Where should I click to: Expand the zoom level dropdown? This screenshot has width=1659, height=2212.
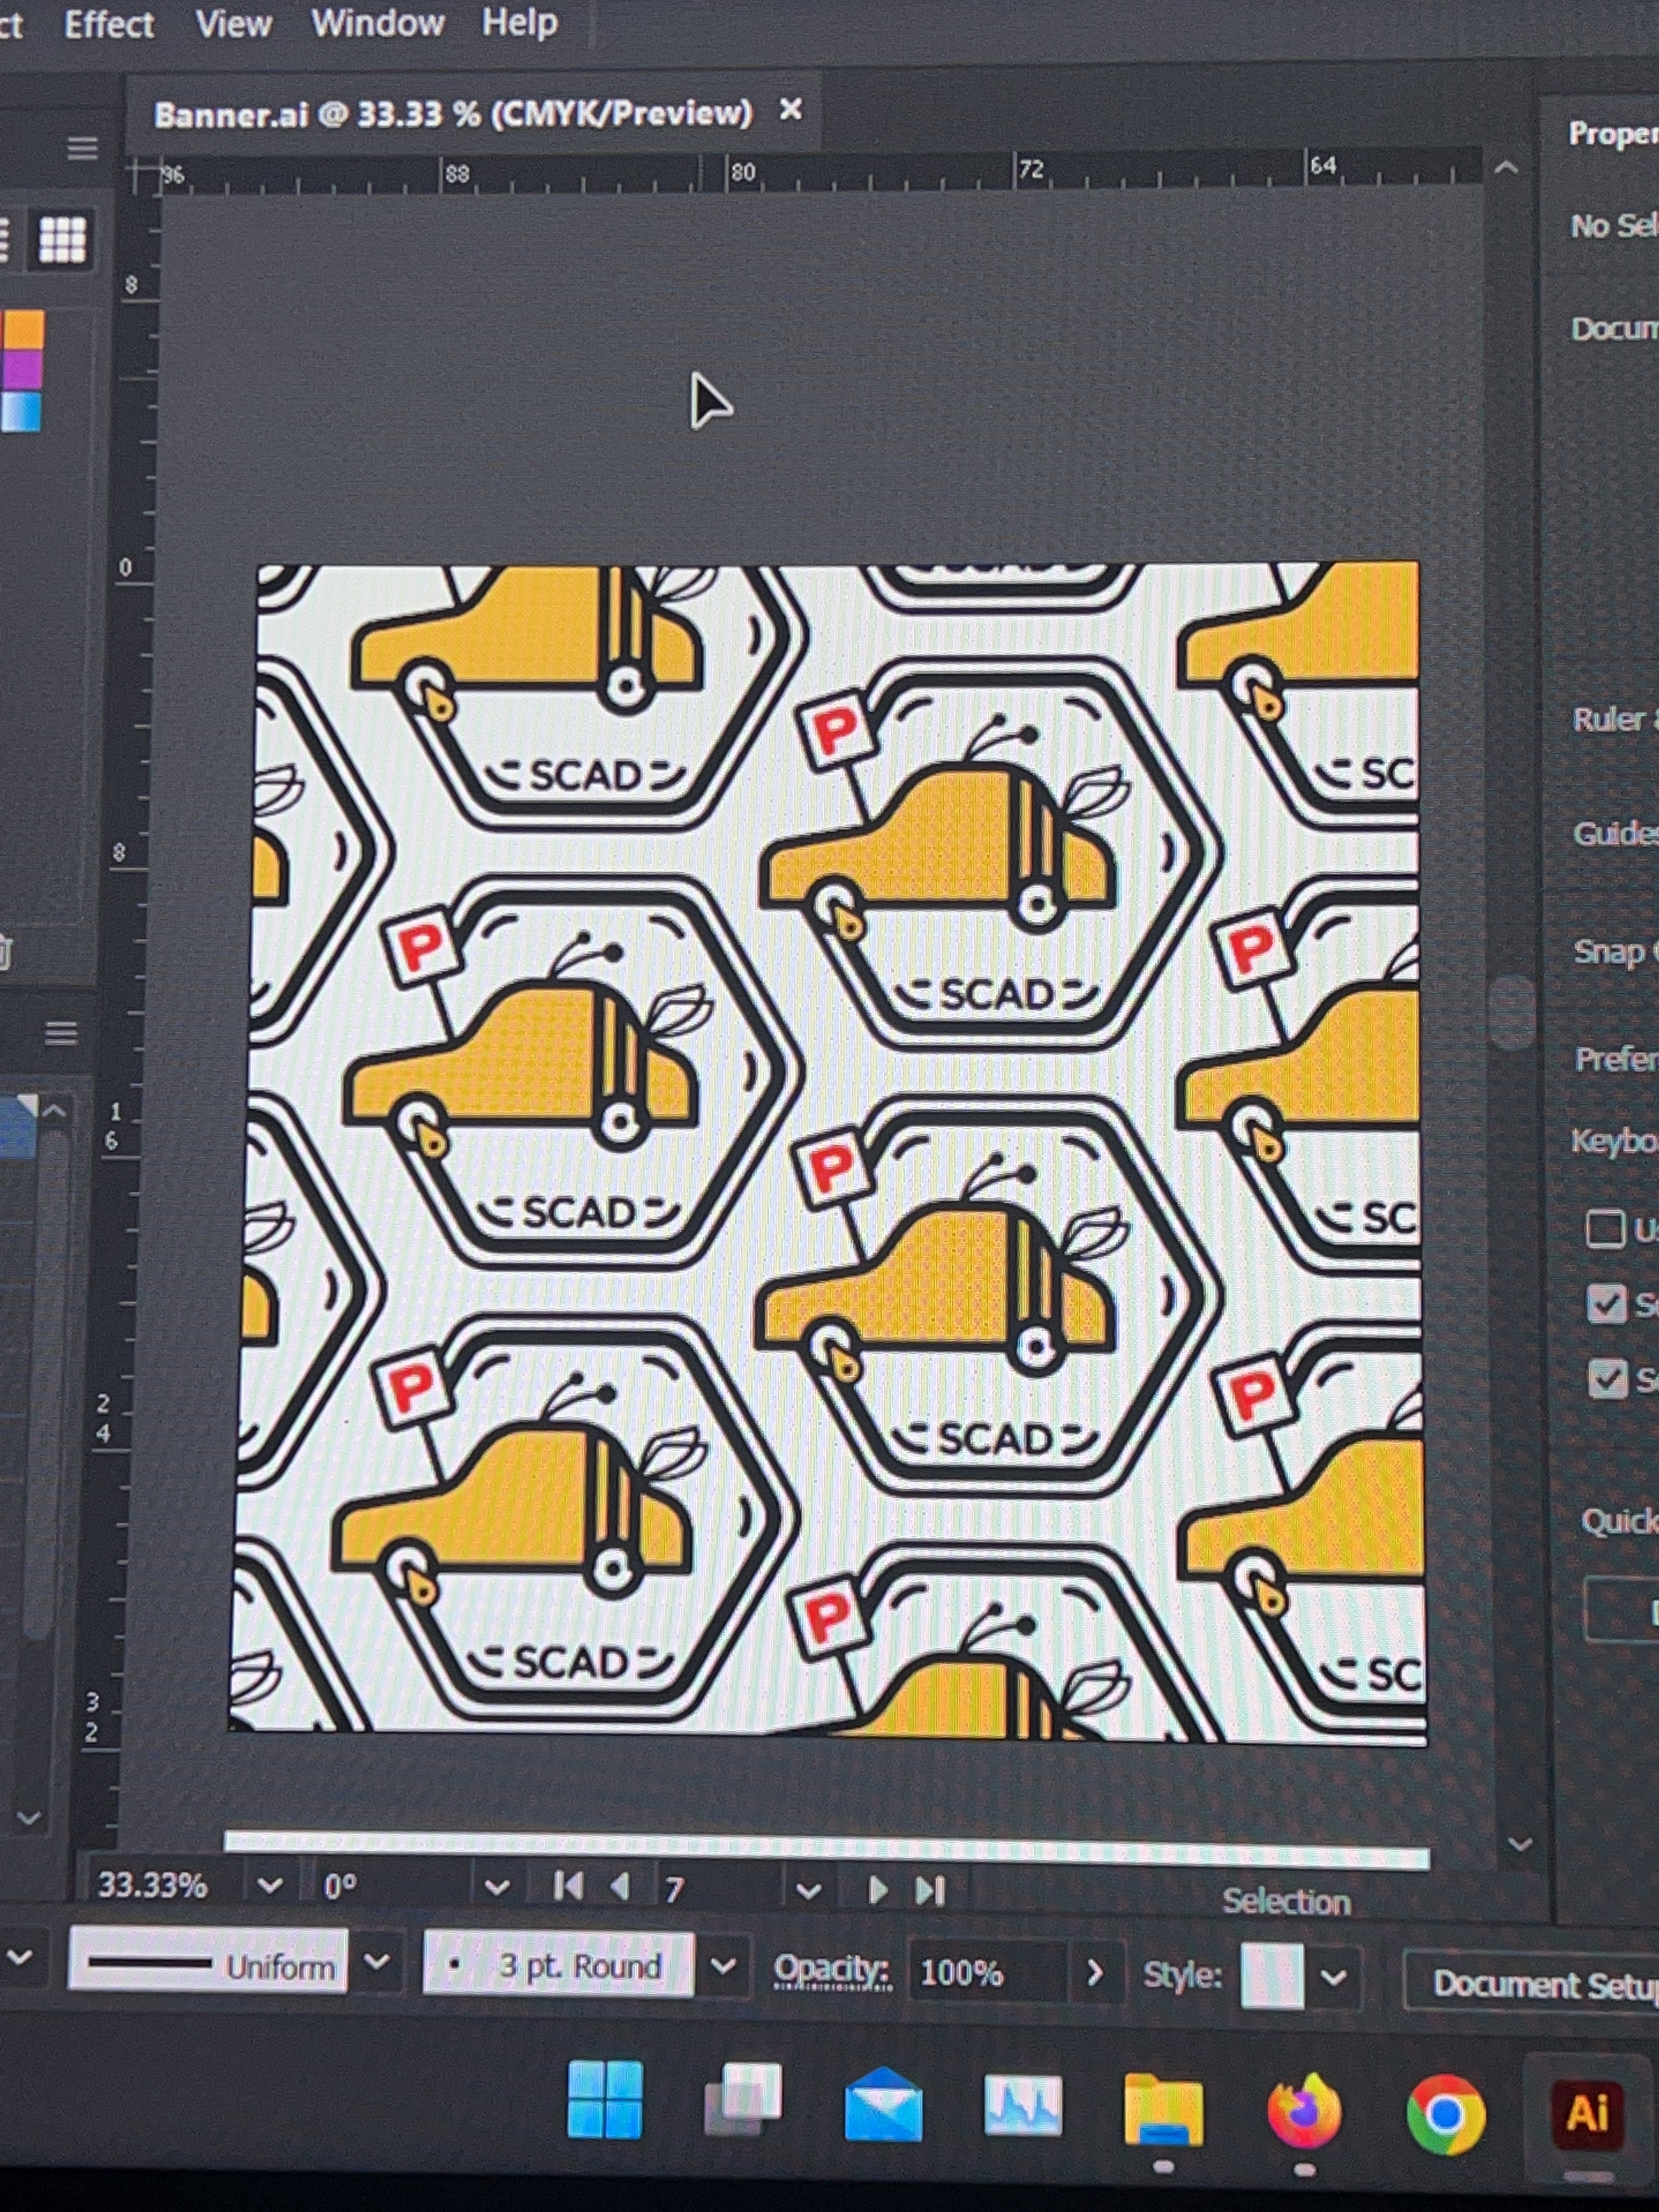click(269, 1886)
